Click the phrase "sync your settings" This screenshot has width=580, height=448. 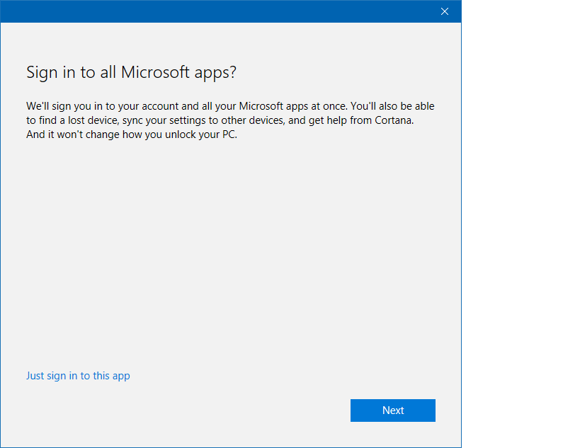pos(161,120)
